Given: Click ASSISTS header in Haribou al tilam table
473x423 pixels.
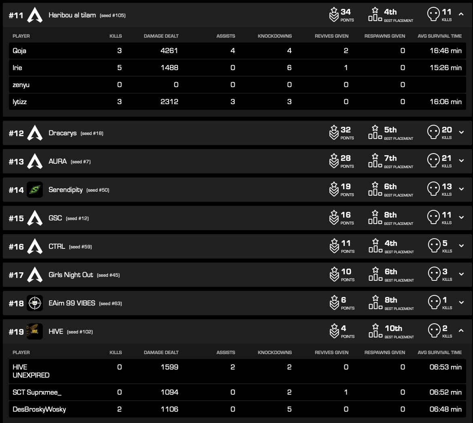Looking at the screenshot, I should pyautogui.click(x=226, y=36).
